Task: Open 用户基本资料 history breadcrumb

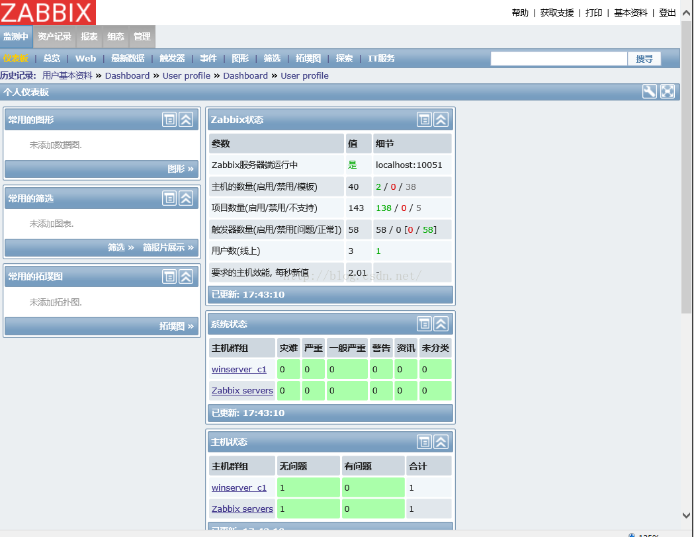Action: [x=67, y=75]
